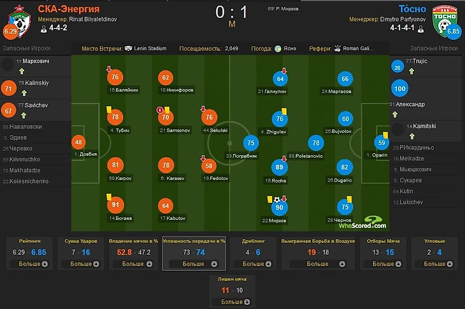Screen dimensions: 465x309
Task: Click goalkeeper Довбня's rating circle 48
Action: coord(78,142)
